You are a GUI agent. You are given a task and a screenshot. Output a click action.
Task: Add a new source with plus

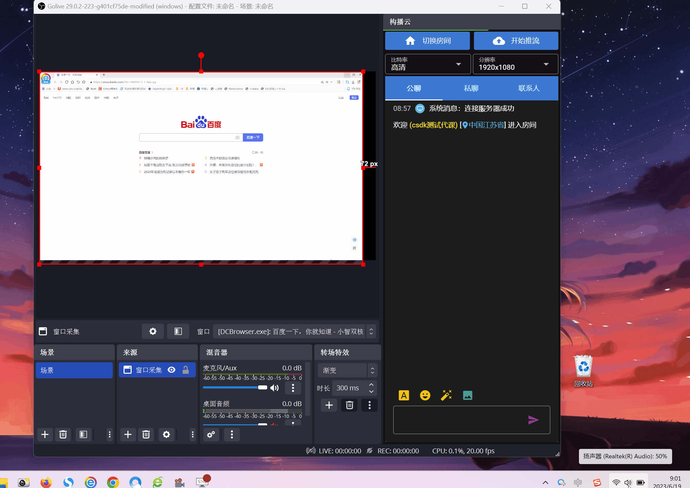tap(128, 435)
